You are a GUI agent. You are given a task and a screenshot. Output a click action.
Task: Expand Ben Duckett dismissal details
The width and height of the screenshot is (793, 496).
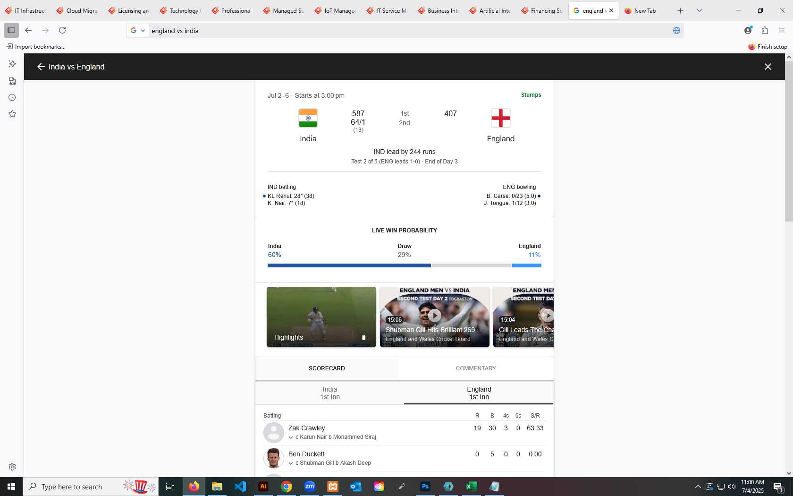pyautogui.click(x=291, y=463)
